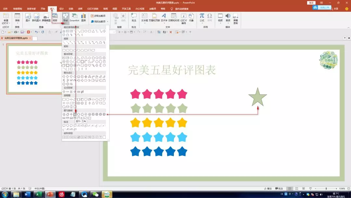Toggle the 批注 comments pane in status bar

pyautogui.click(x=279, y=189)
